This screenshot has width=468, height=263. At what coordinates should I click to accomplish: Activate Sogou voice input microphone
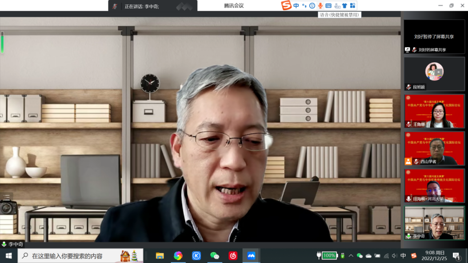[x=320, y=5]
